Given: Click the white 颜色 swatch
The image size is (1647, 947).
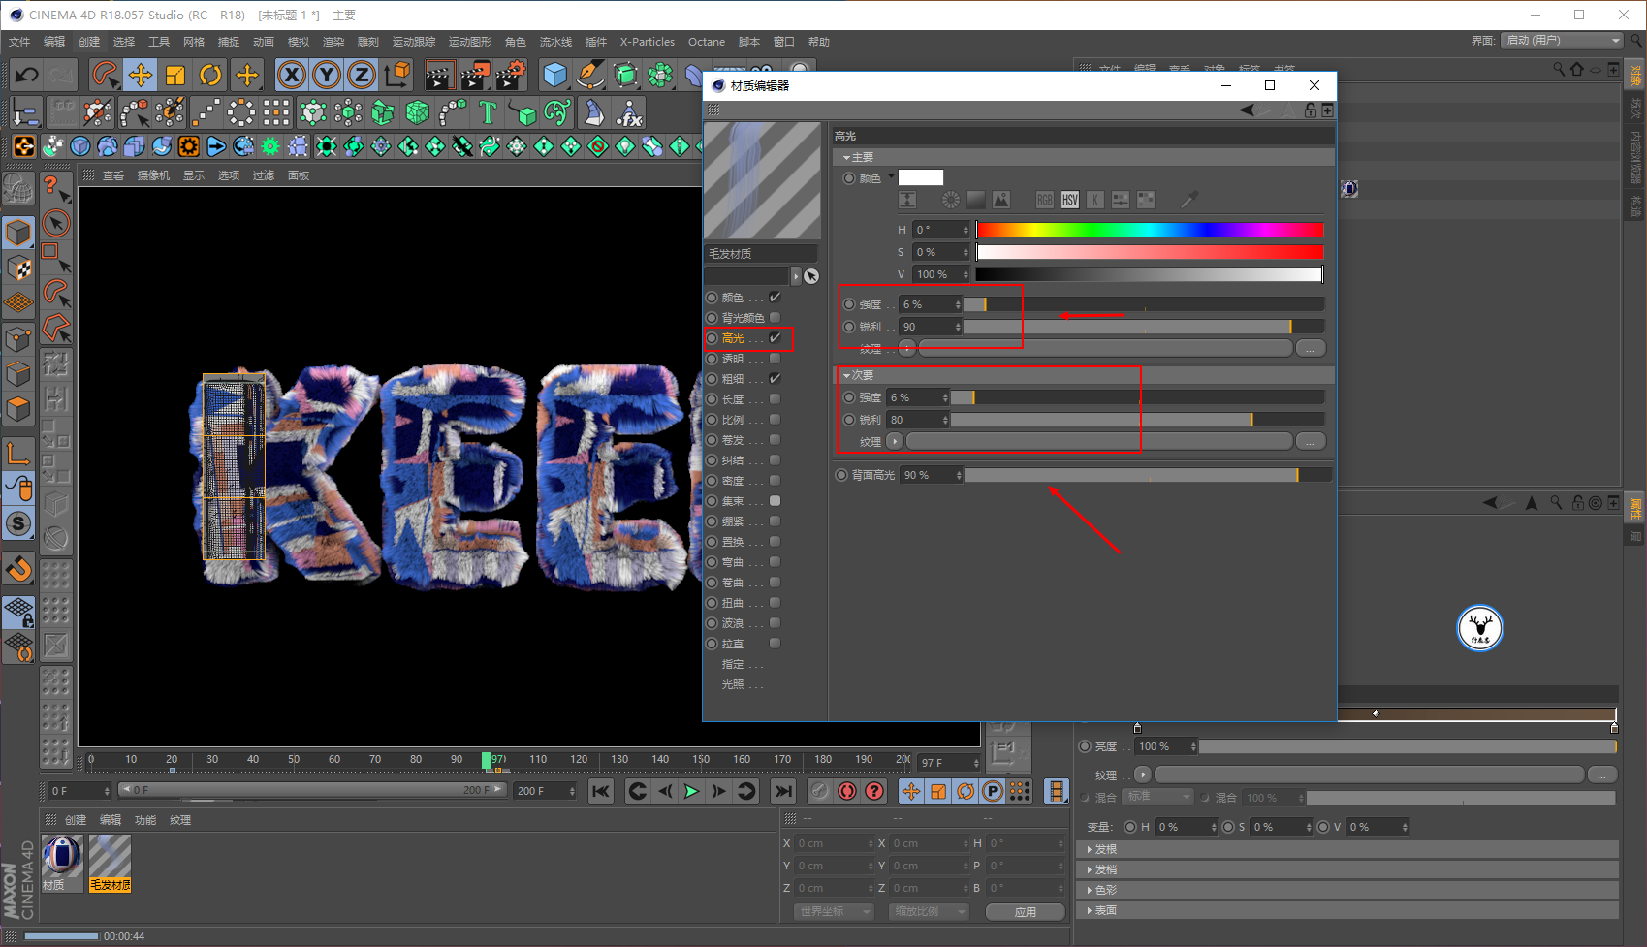Looking at the screenshot, I should [x=920, y=177].
